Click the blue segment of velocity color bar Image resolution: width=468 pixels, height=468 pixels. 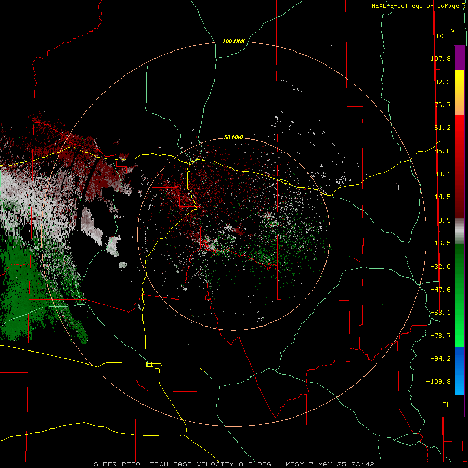click(459, 371)
